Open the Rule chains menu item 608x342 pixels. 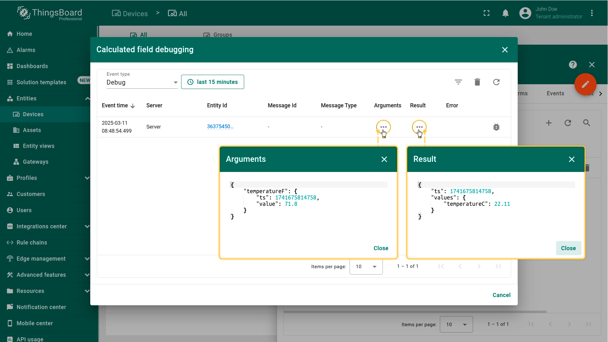[32, 243]
